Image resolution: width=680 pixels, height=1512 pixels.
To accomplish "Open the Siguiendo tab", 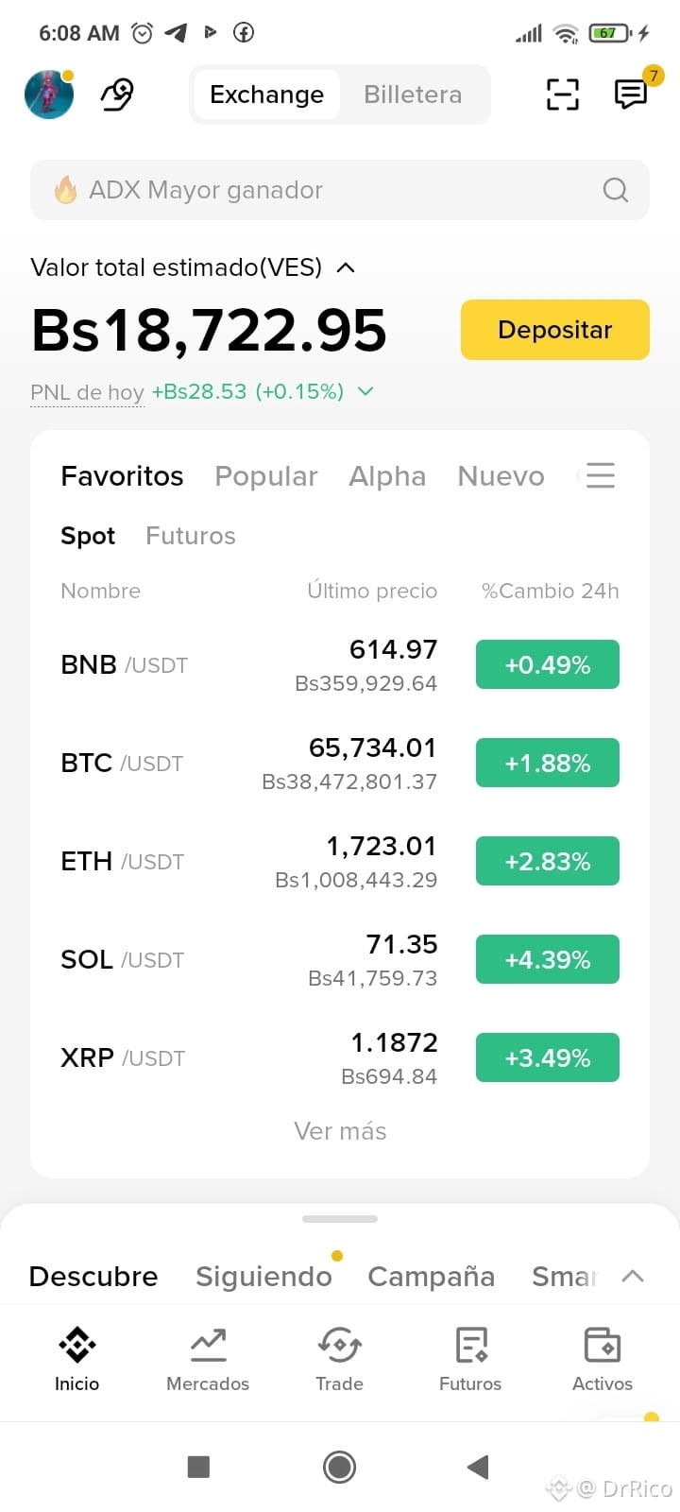I will coord(263,1276).
